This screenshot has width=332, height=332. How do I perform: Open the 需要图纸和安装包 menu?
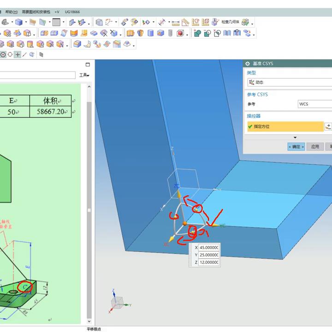pyautogui.click(x=36, y=12)
